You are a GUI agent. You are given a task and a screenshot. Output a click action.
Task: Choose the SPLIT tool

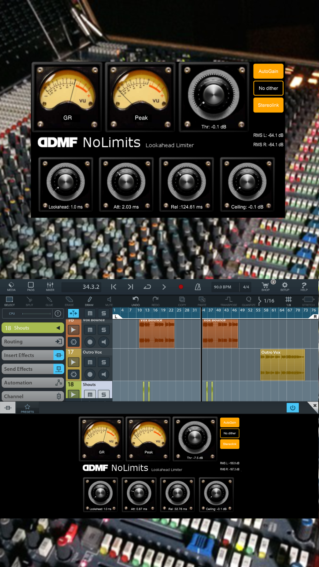pos(29,301)
